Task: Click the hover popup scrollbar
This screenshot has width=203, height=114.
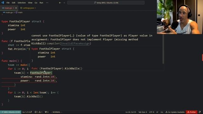Action: click(163, 49)
